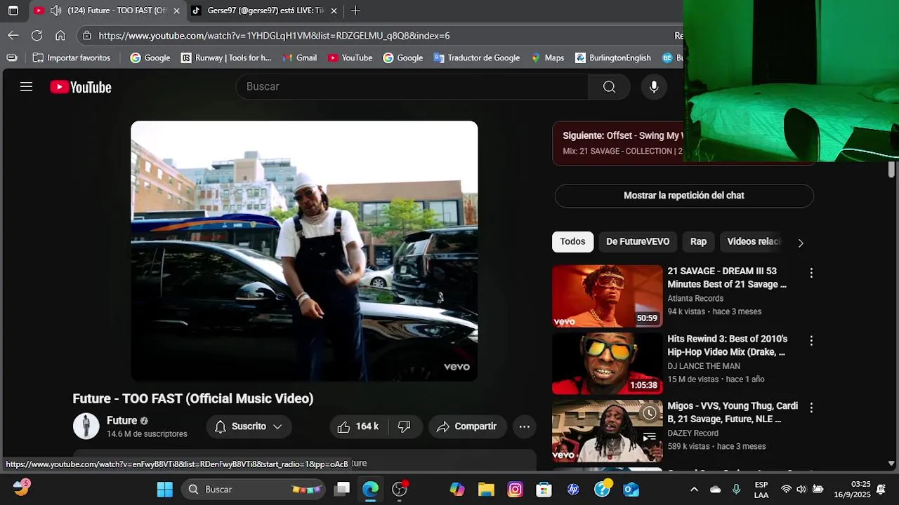
Task: Open the three-dot more actions menu
Action: pos(524,426)
